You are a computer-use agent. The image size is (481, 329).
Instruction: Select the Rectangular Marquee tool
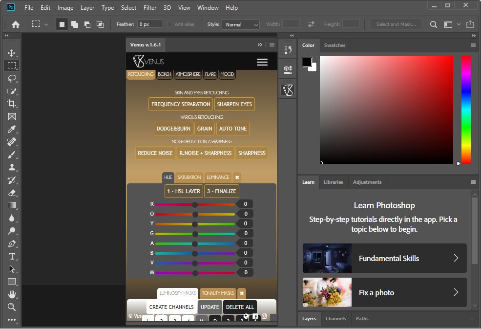point(12,66)
